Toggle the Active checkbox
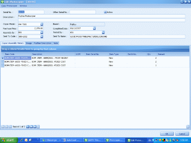The width and height of the screenshot is (191, 143). [105, 12]
